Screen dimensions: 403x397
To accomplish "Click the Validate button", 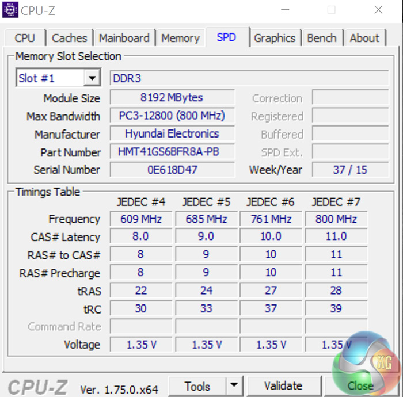I will point(284,386).
